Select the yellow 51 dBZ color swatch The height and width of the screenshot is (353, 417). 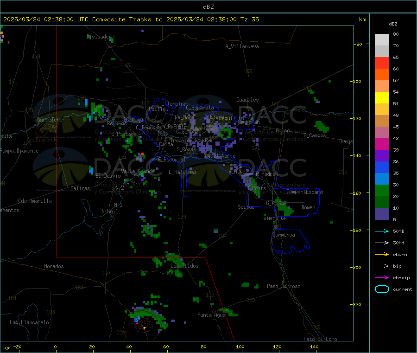point(382,98)
